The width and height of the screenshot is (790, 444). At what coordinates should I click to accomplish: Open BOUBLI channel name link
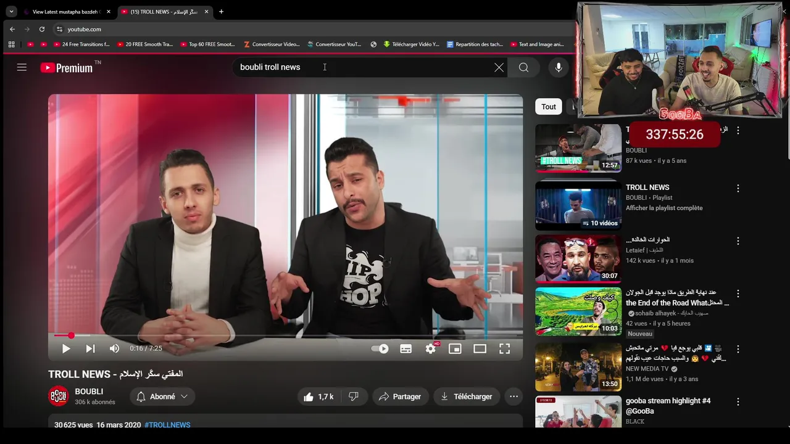(89, 392)
